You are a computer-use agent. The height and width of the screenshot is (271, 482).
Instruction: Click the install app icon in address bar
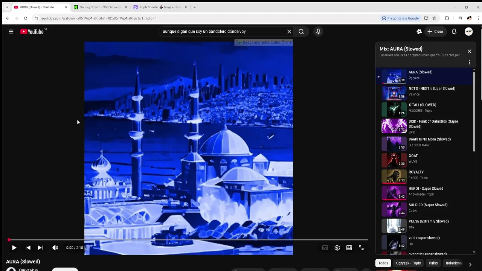[x=426, y=18]
